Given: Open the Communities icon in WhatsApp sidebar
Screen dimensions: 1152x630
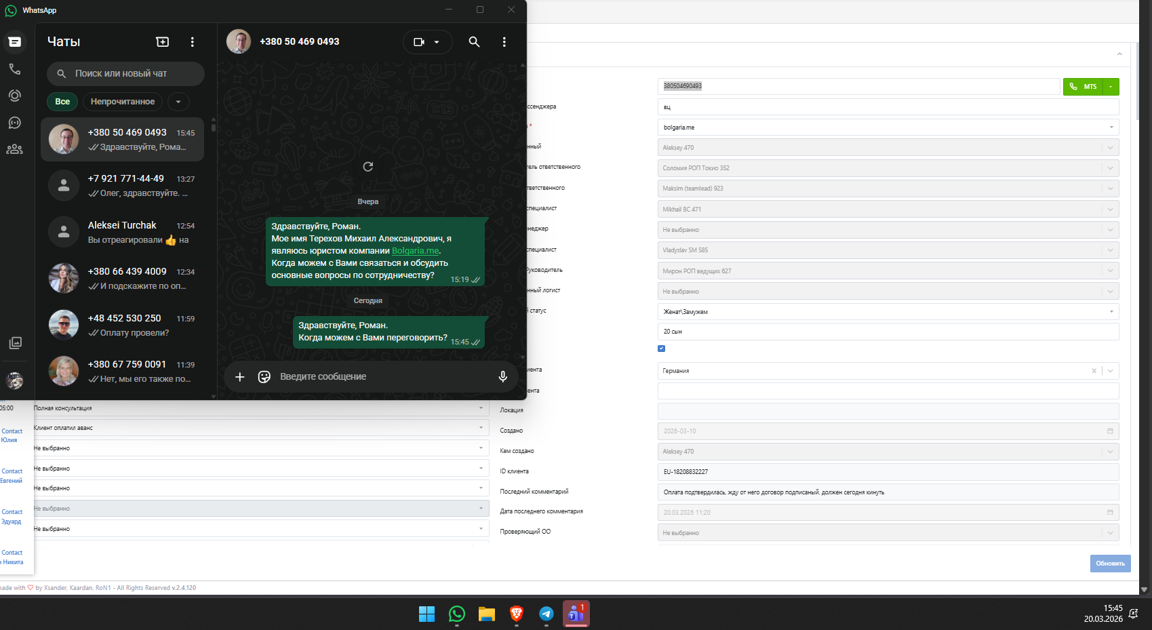Looking at the screenshot, I should (x=14, y=149).
